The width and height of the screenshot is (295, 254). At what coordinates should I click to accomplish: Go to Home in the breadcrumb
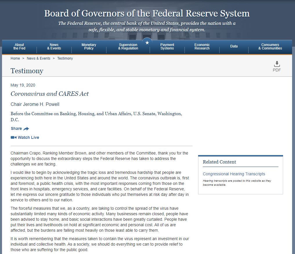coord(15,58)
